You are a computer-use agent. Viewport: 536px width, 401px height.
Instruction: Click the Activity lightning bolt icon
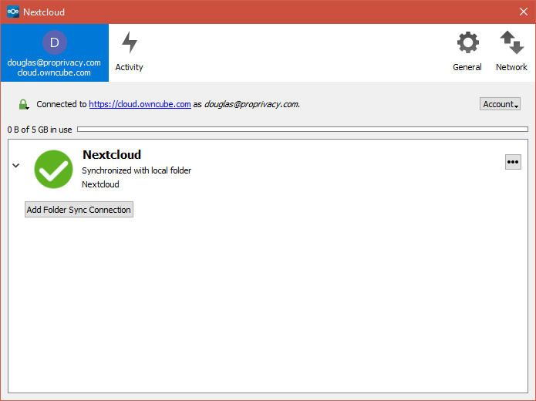coord(130,42)
